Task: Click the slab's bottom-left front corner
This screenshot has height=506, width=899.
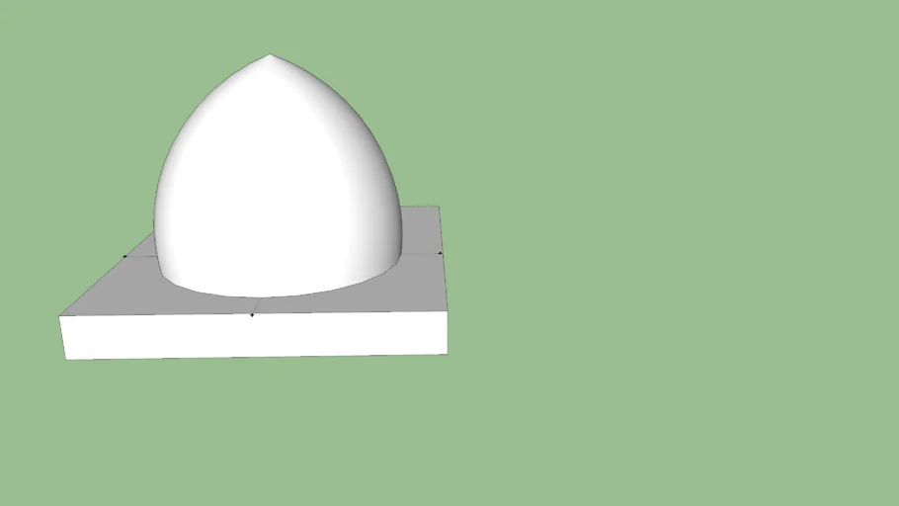Action: click(66, 359)
